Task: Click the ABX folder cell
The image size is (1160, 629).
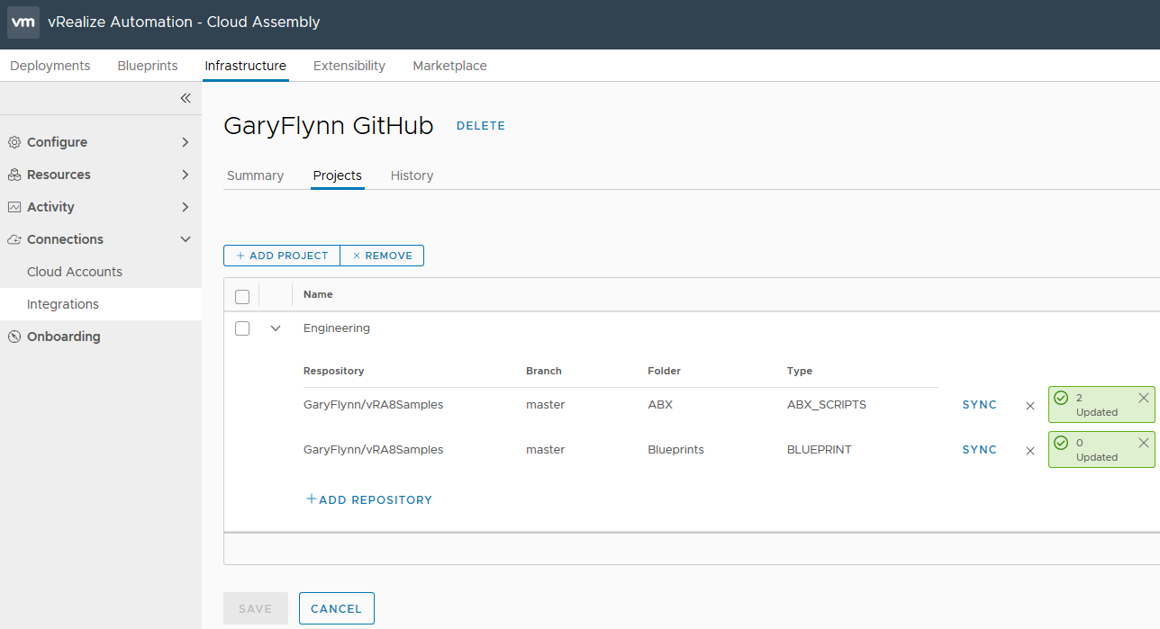Action: click(660, 405)
